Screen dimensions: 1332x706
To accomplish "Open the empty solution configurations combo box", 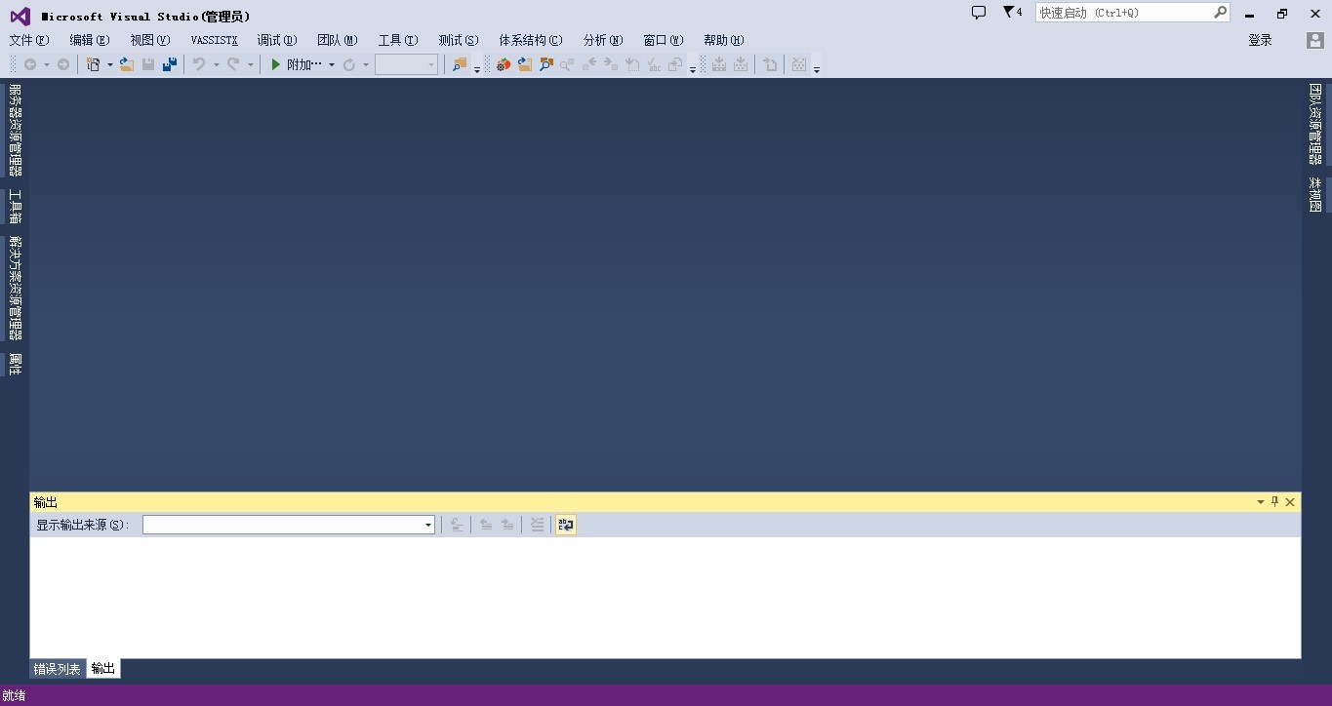I will pos(406,64).
